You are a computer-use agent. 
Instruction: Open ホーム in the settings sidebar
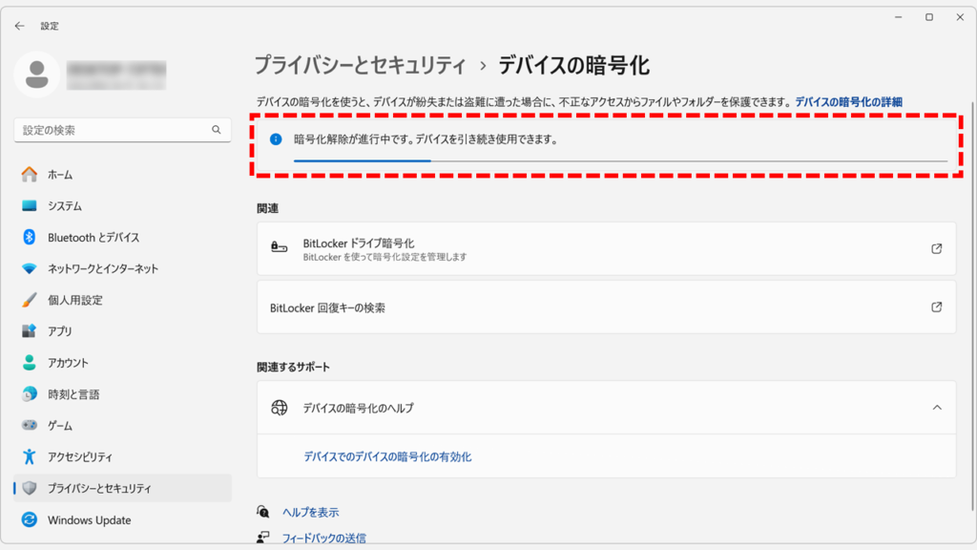(123, 175)
